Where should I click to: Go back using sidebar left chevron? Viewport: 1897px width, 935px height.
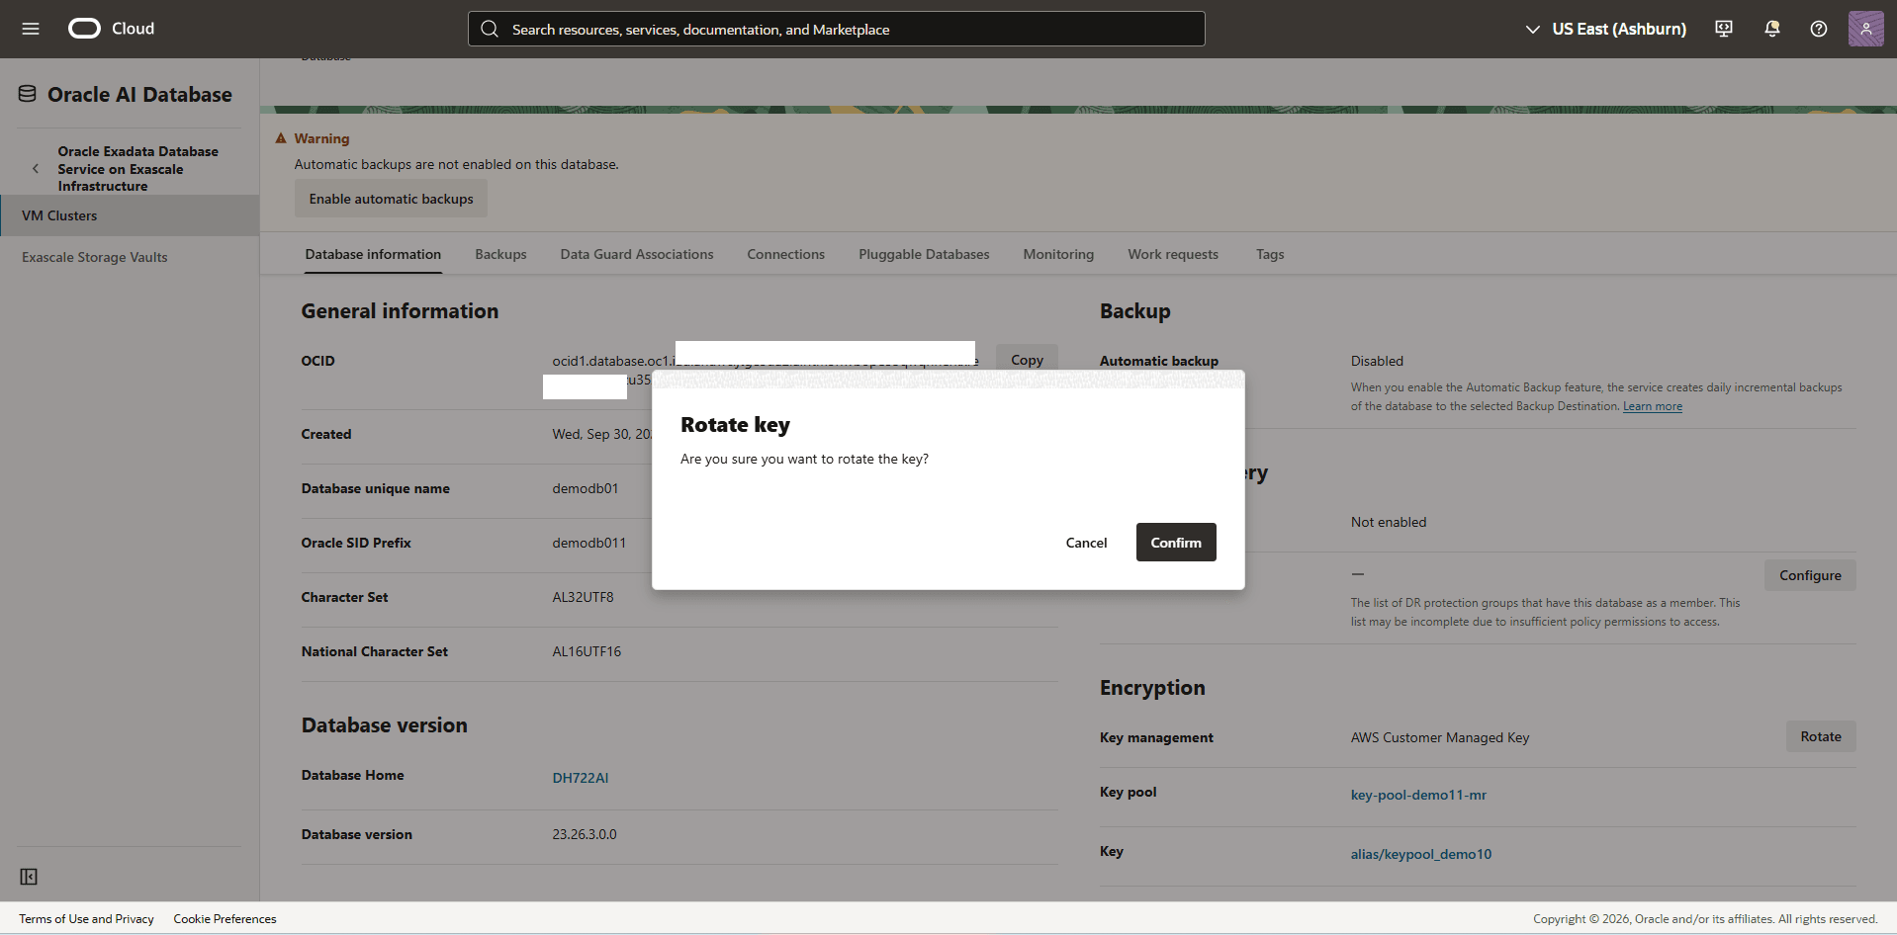[36, 168]
